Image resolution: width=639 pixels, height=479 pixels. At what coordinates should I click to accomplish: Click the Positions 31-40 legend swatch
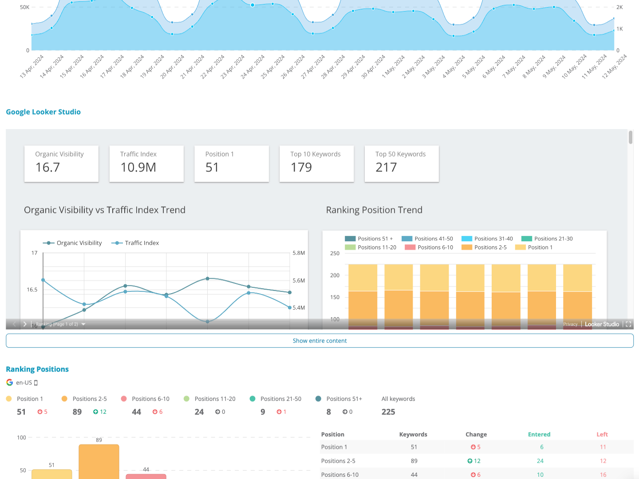[x=467, y=239]
